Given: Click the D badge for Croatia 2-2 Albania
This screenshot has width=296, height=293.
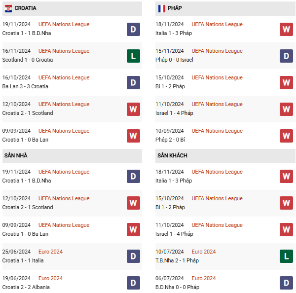Looking at the screenshot, I should 133,283.
